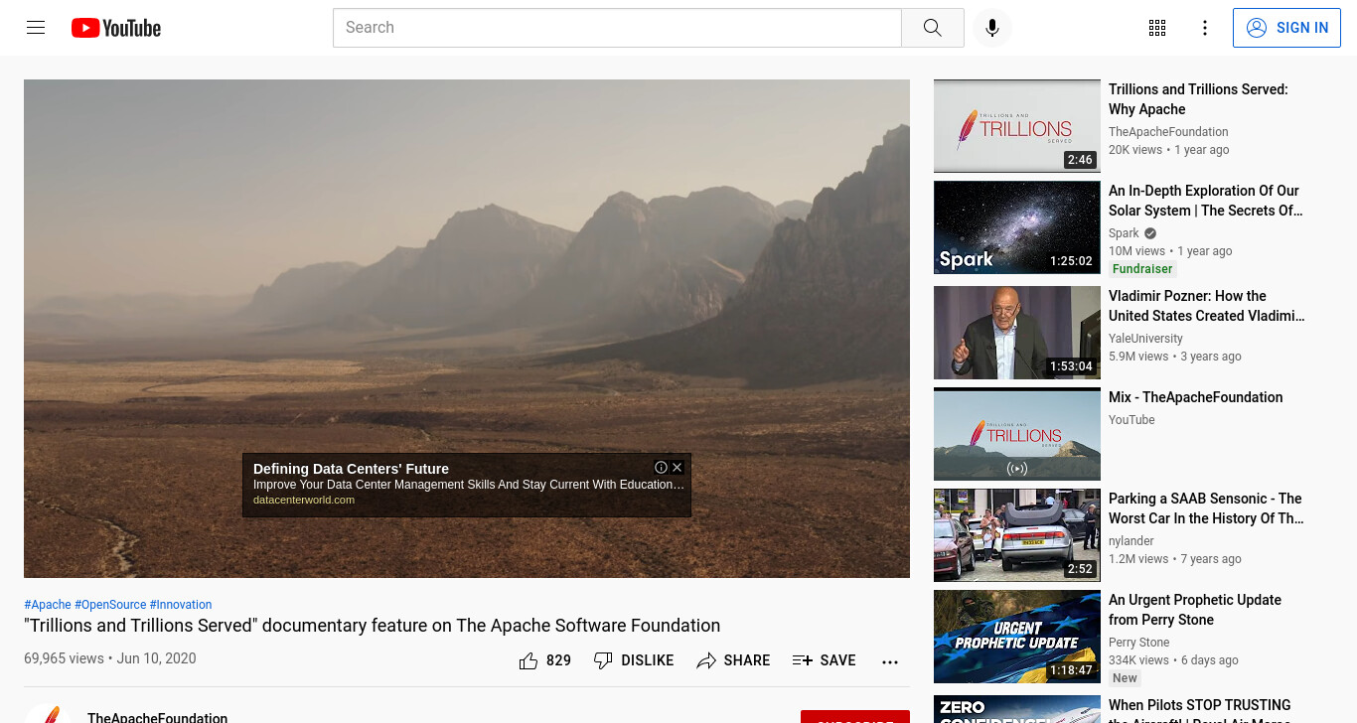1357x723 pixels.
Task: Click the #OpenSource hashtag
Action: coord(110,605)
